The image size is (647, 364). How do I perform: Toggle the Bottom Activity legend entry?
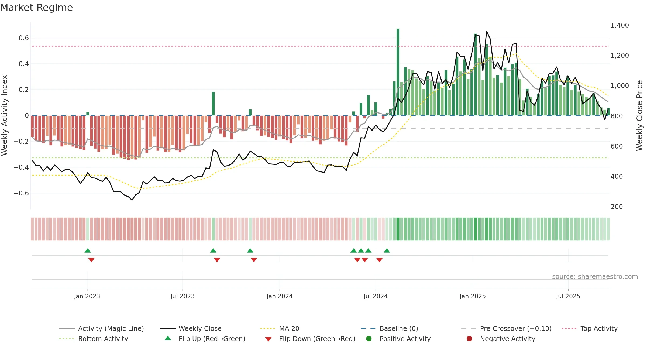pyautogui.click(x=94, y=339)
